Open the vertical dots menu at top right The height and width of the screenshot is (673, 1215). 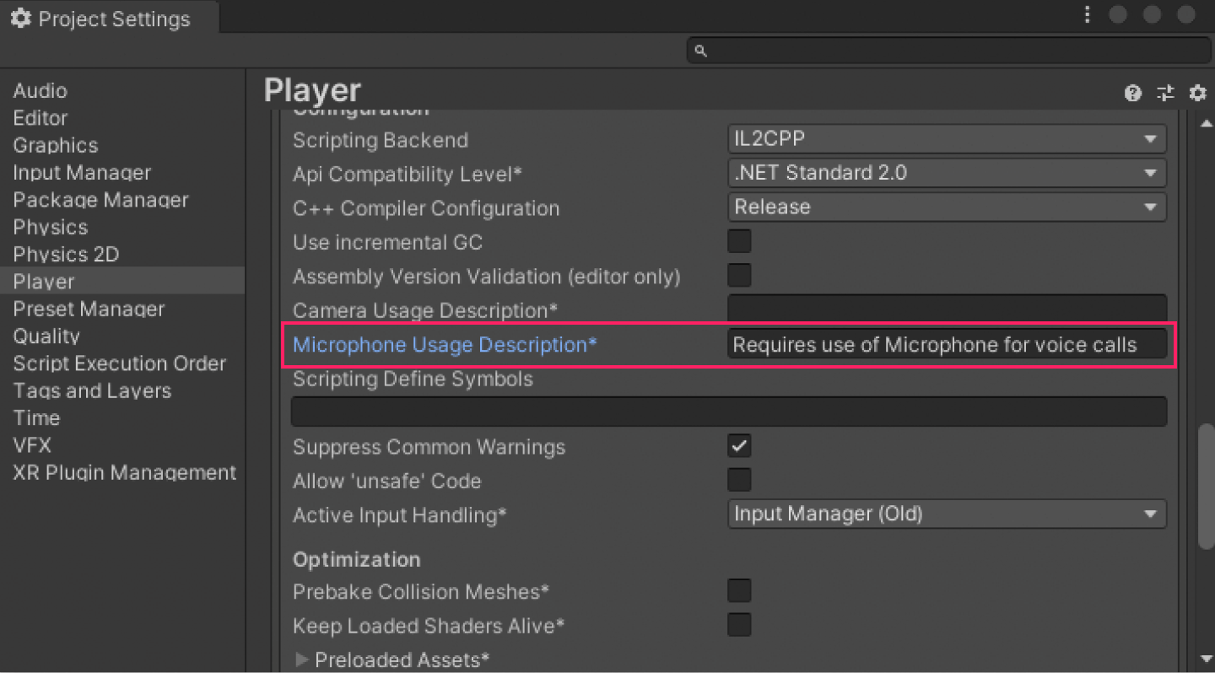(x=1087, y=14)
